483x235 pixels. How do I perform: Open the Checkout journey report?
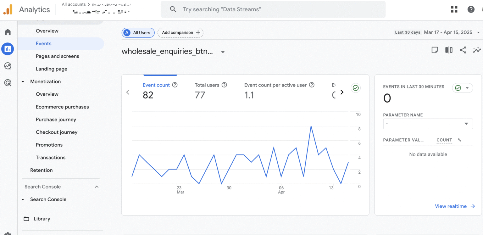pyautogui.click(x=57, y=132)
